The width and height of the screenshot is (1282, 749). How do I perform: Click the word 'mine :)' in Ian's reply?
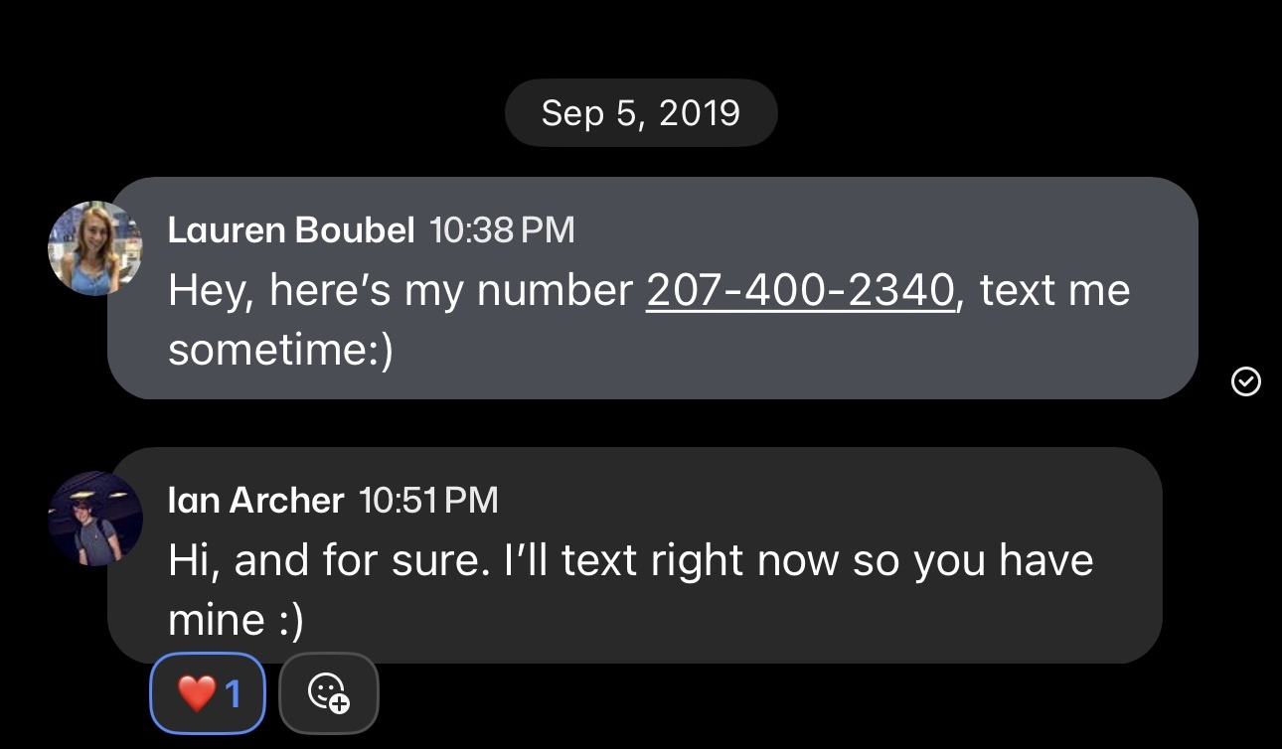[x=236, y=621]
